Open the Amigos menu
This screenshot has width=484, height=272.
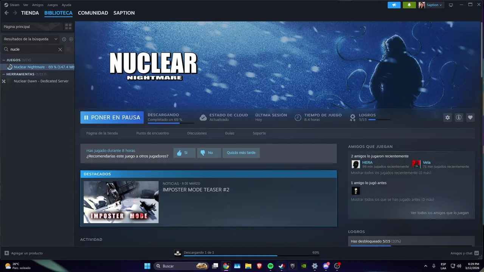click(x=38, y=5)
